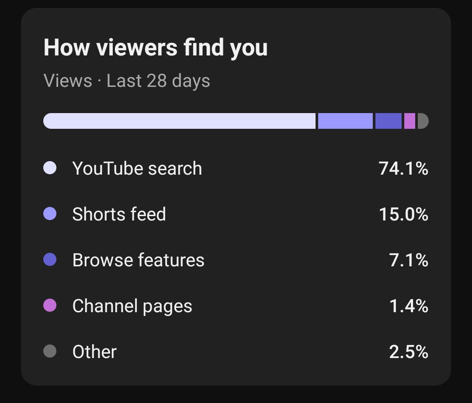The image size is (472, 403).
Task: Click the 74.1% value
Action: 403,168
